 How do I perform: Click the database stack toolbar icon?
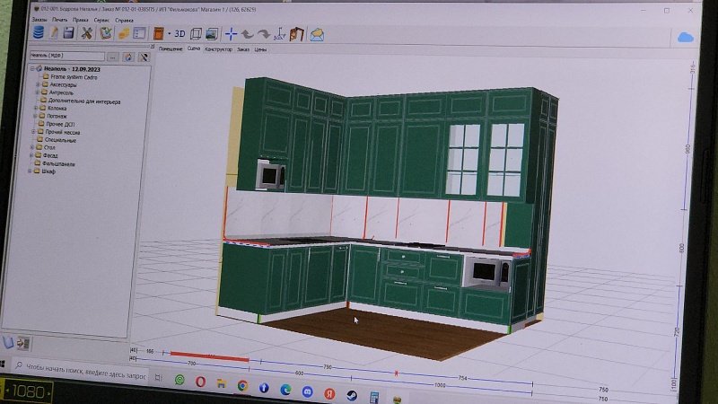38,33
